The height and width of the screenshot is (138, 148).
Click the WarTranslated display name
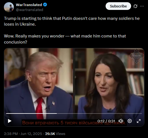[29, 5]
